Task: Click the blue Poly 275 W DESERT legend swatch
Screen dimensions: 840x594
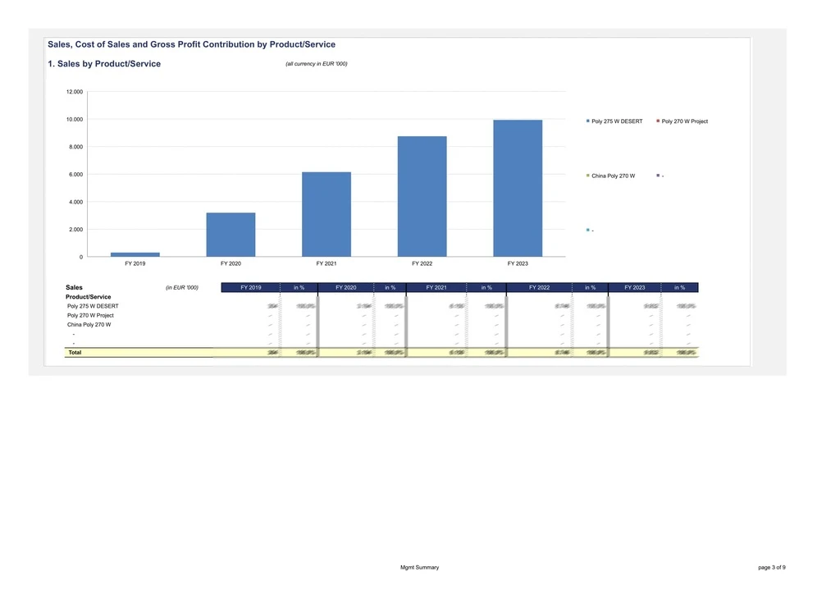Action: (x=588, y=121)
